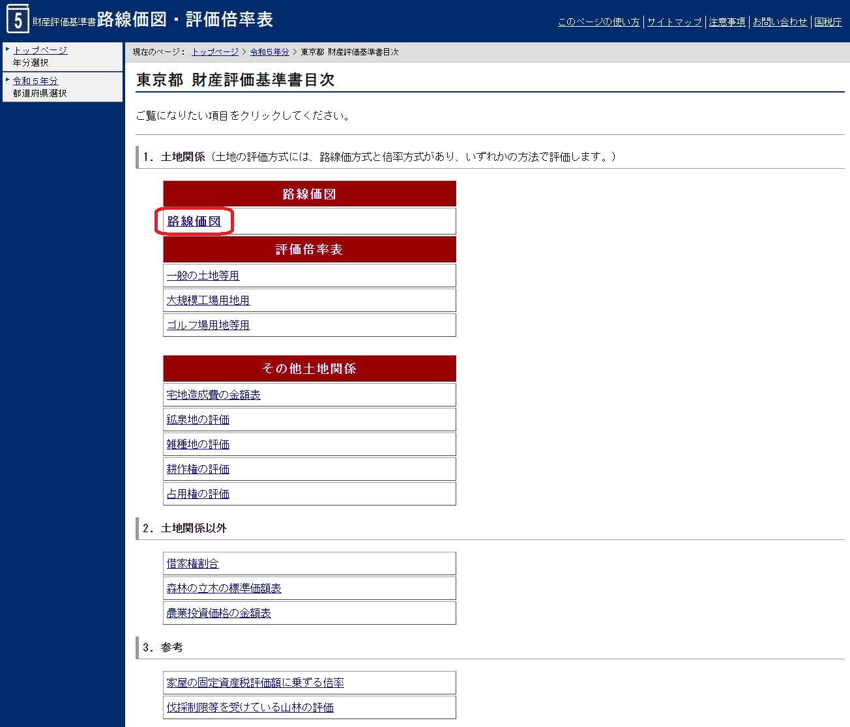Open 国税庁 link in header

(828, 22)
